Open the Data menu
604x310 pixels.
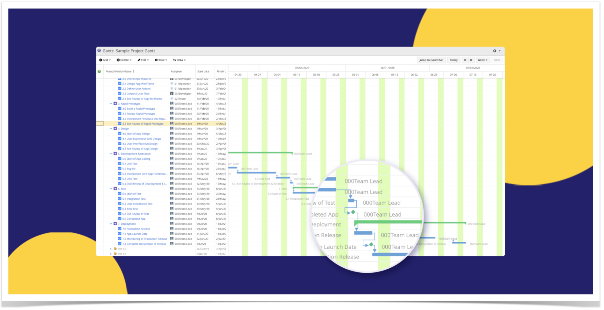[179, 60]
